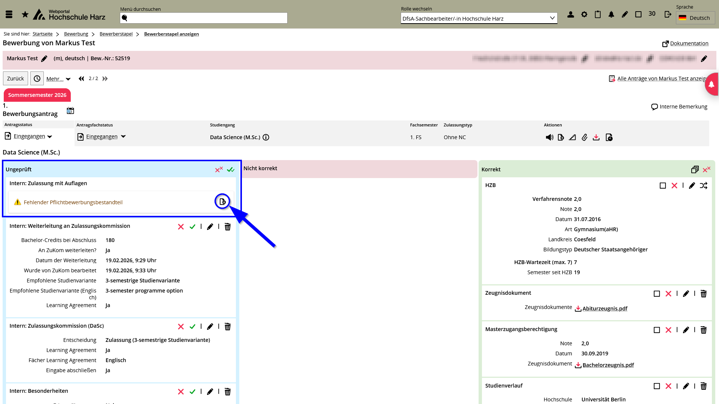Image resolution: width=719 pixels, height=404 pixels.
Task: Download Abiturzeugnis.pdf
Action: pos(604,309)
